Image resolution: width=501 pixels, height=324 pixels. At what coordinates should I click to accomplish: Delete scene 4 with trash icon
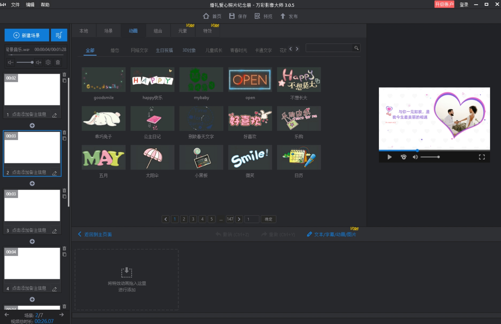tap(65, 249)
